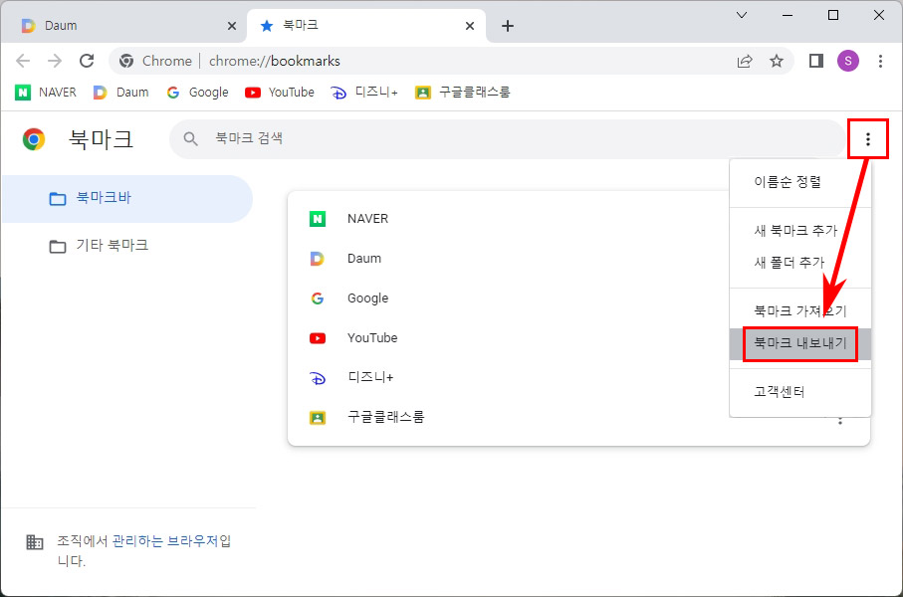Refresh the current page

87,61
